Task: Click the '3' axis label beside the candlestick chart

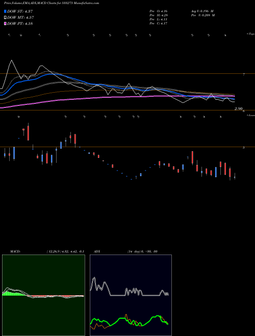Action: click(x=244, y=148)
